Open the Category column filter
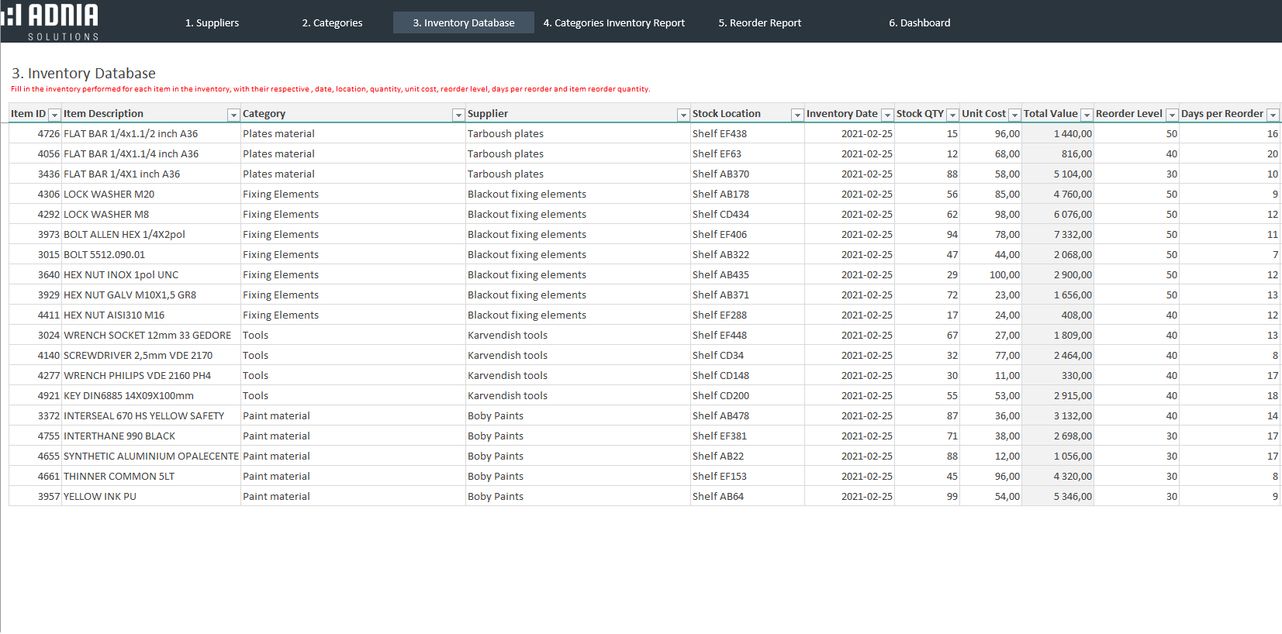The height and width of the screenshot is (634, 1282). point(458,115)
